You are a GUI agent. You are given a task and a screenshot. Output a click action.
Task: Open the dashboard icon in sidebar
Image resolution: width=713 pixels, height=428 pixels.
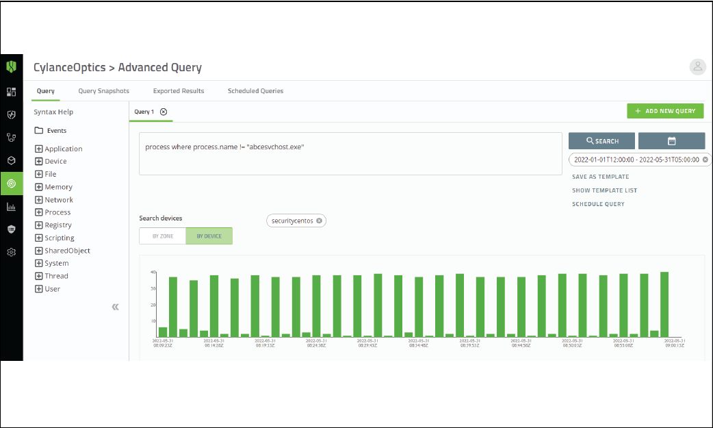12,92
